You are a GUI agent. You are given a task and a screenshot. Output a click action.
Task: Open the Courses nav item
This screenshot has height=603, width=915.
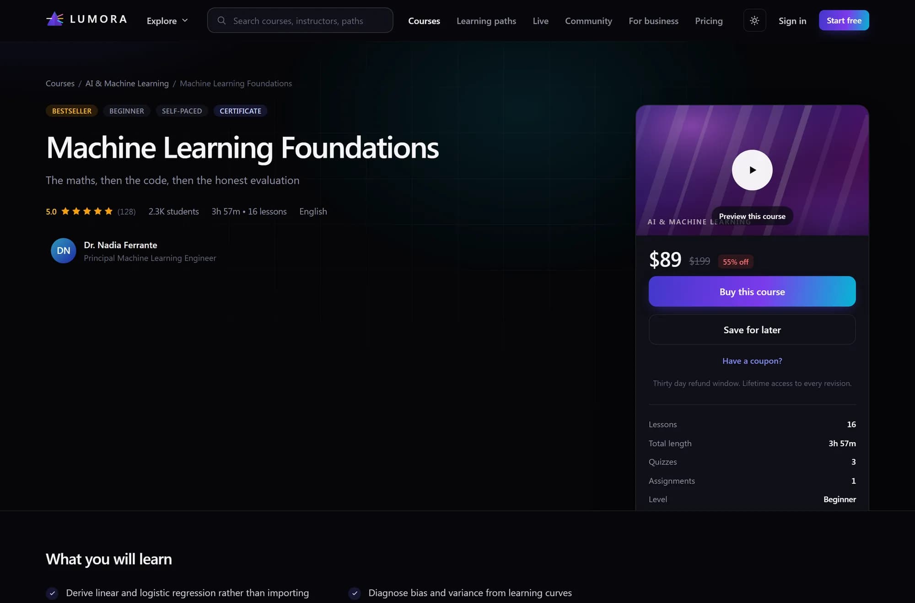click(424, 21)
